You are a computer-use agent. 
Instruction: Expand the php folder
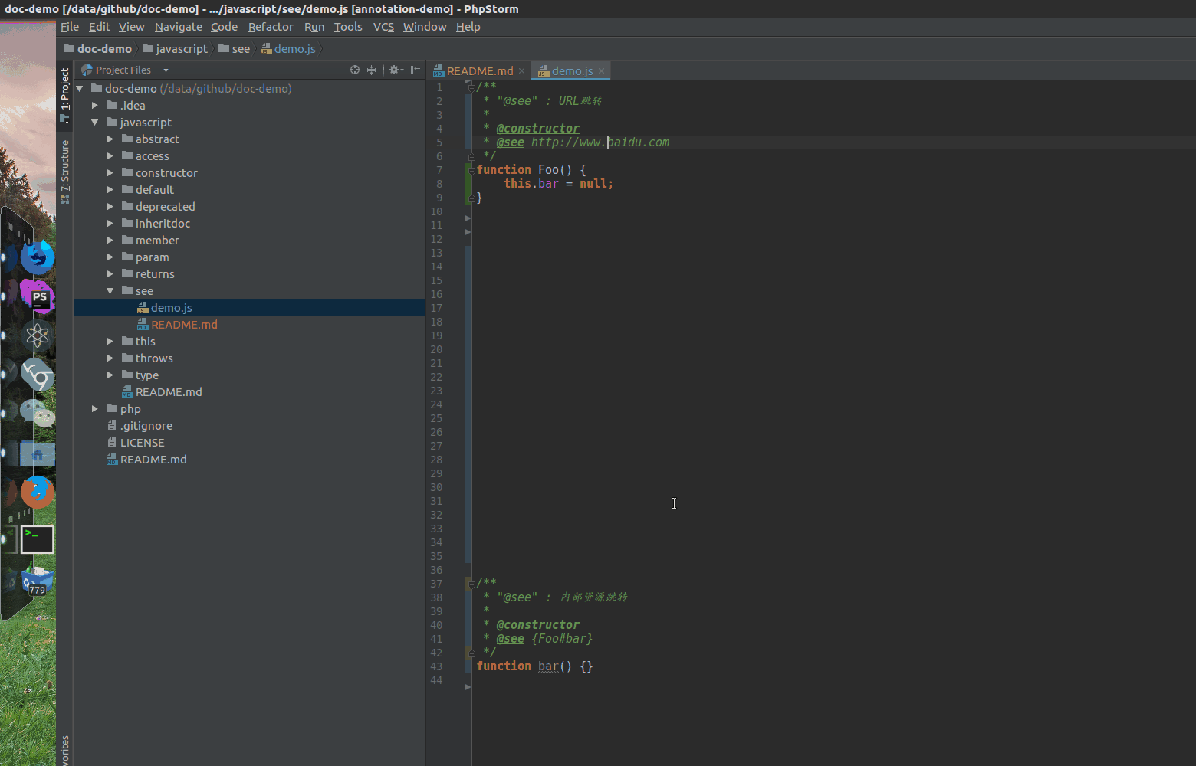[95, 409]
